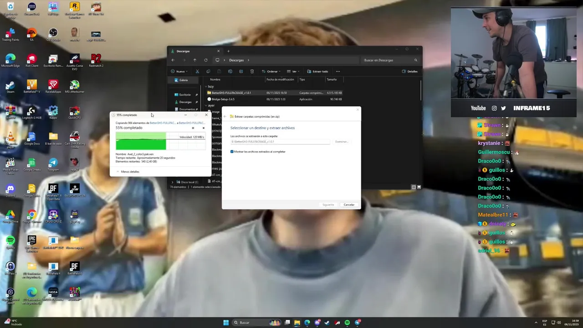Image resolution: width=583 pixels, height=328 pixels.
Task: Launch Assetto Corsa EVO shortcut
Action: (75, 62)
